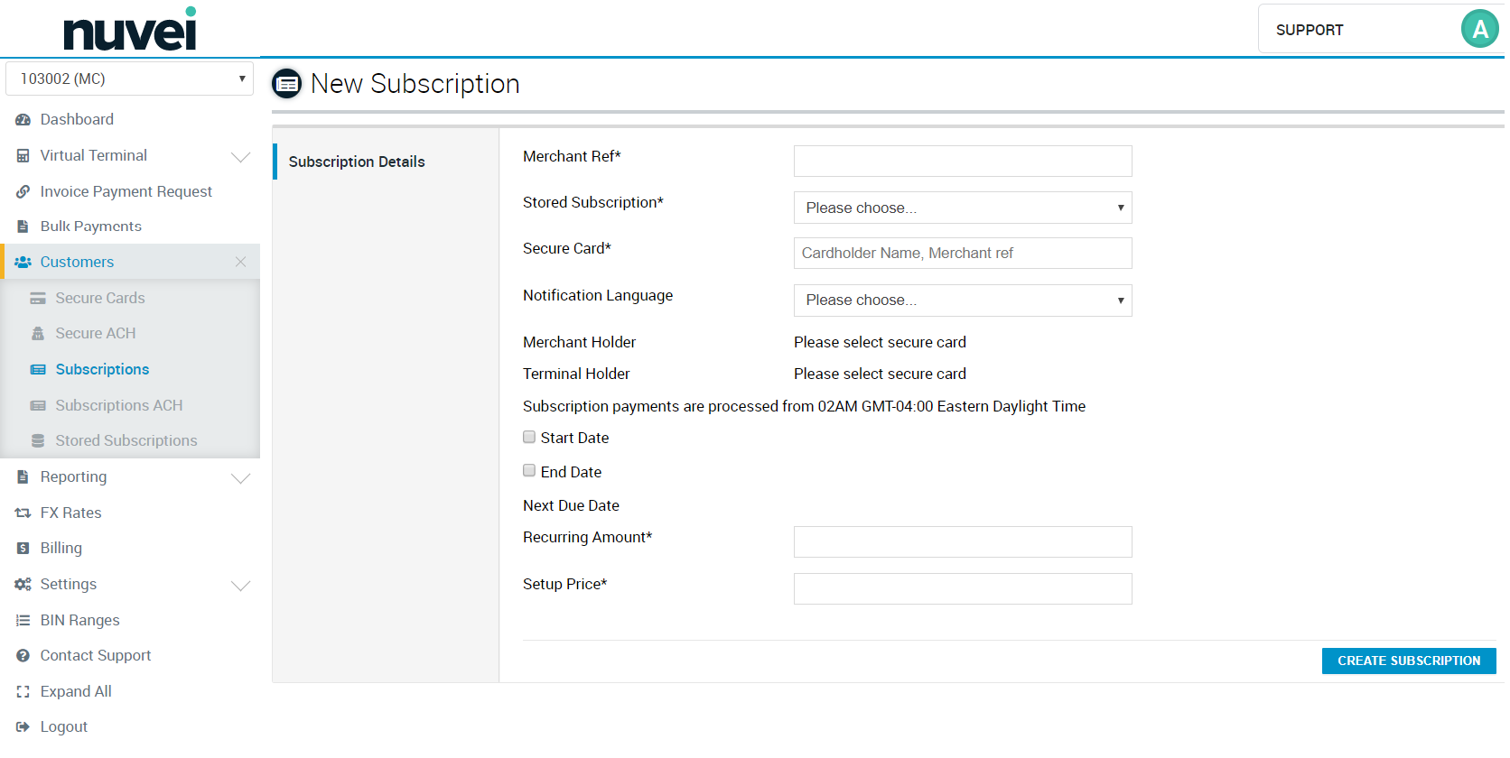The image size is (1510, 758).
Task: Enable the Start Date checkbox
Action: (x=529, y=438)
